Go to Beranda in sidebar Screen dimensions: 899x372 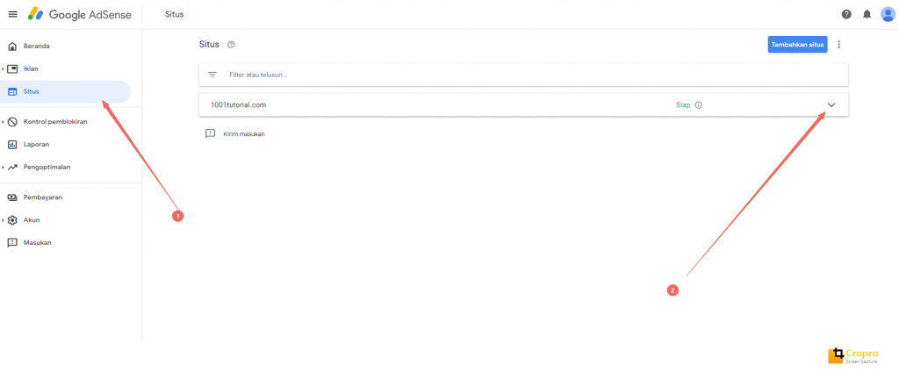point(37,46)
